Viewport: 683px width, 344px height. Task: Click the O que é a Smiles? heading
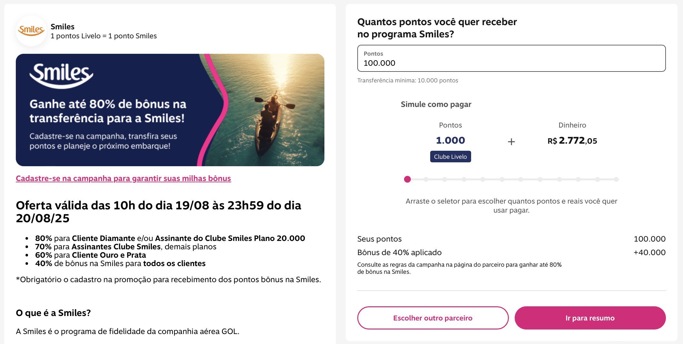tap(53, 313)
